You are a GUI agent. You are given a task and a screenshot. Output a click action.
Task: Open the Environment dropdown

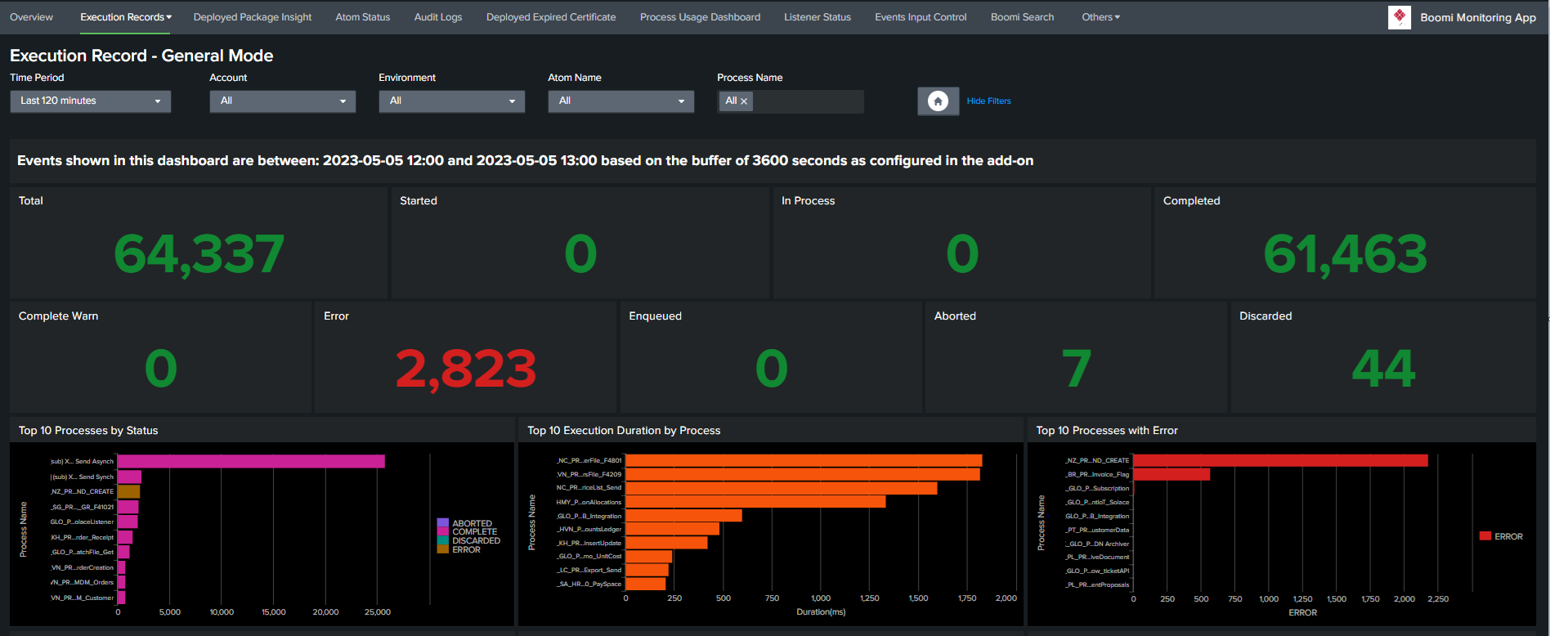pyautogui.click(x=451, y=101)
